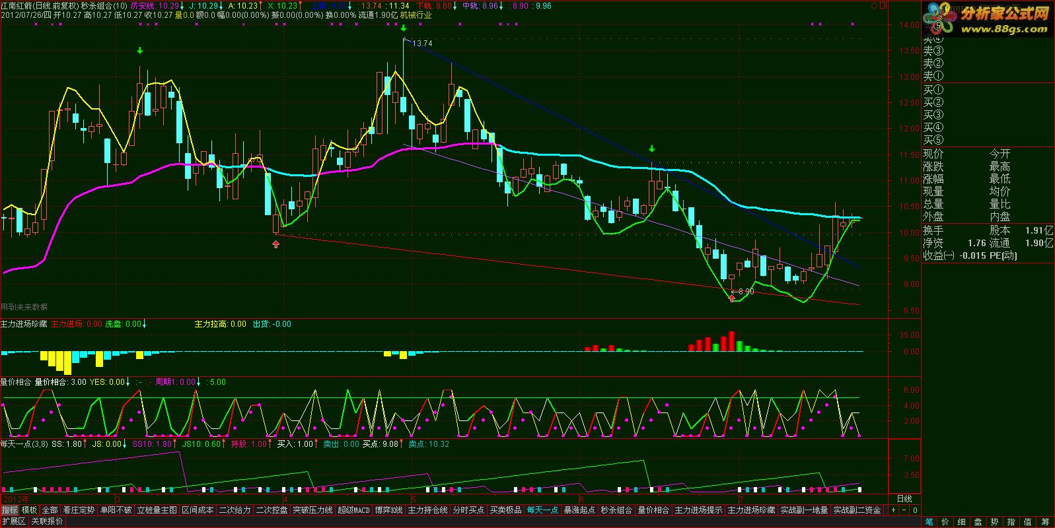Click the 股本 1.91亿 value
Screen dimensions: 1055x528
click(1040, 230)
